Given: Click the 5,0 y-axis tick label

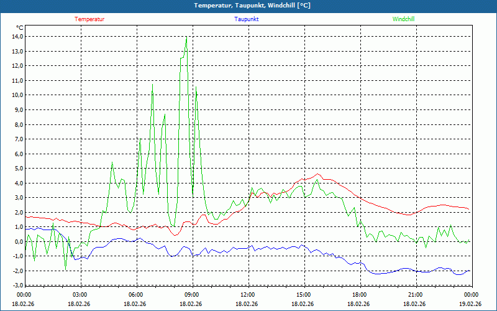Looking at the screenshot, I should coord(19,169).
